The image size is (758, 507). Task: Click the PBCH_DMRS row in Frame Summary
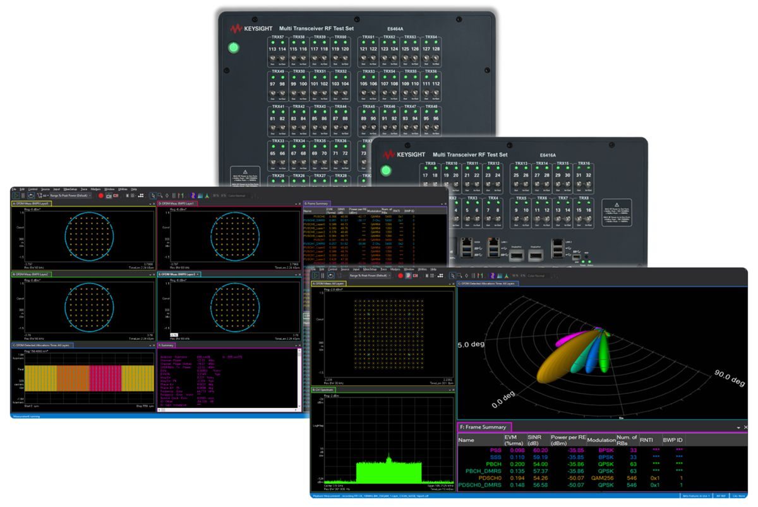pyautogui.click(x=483, y=470)
